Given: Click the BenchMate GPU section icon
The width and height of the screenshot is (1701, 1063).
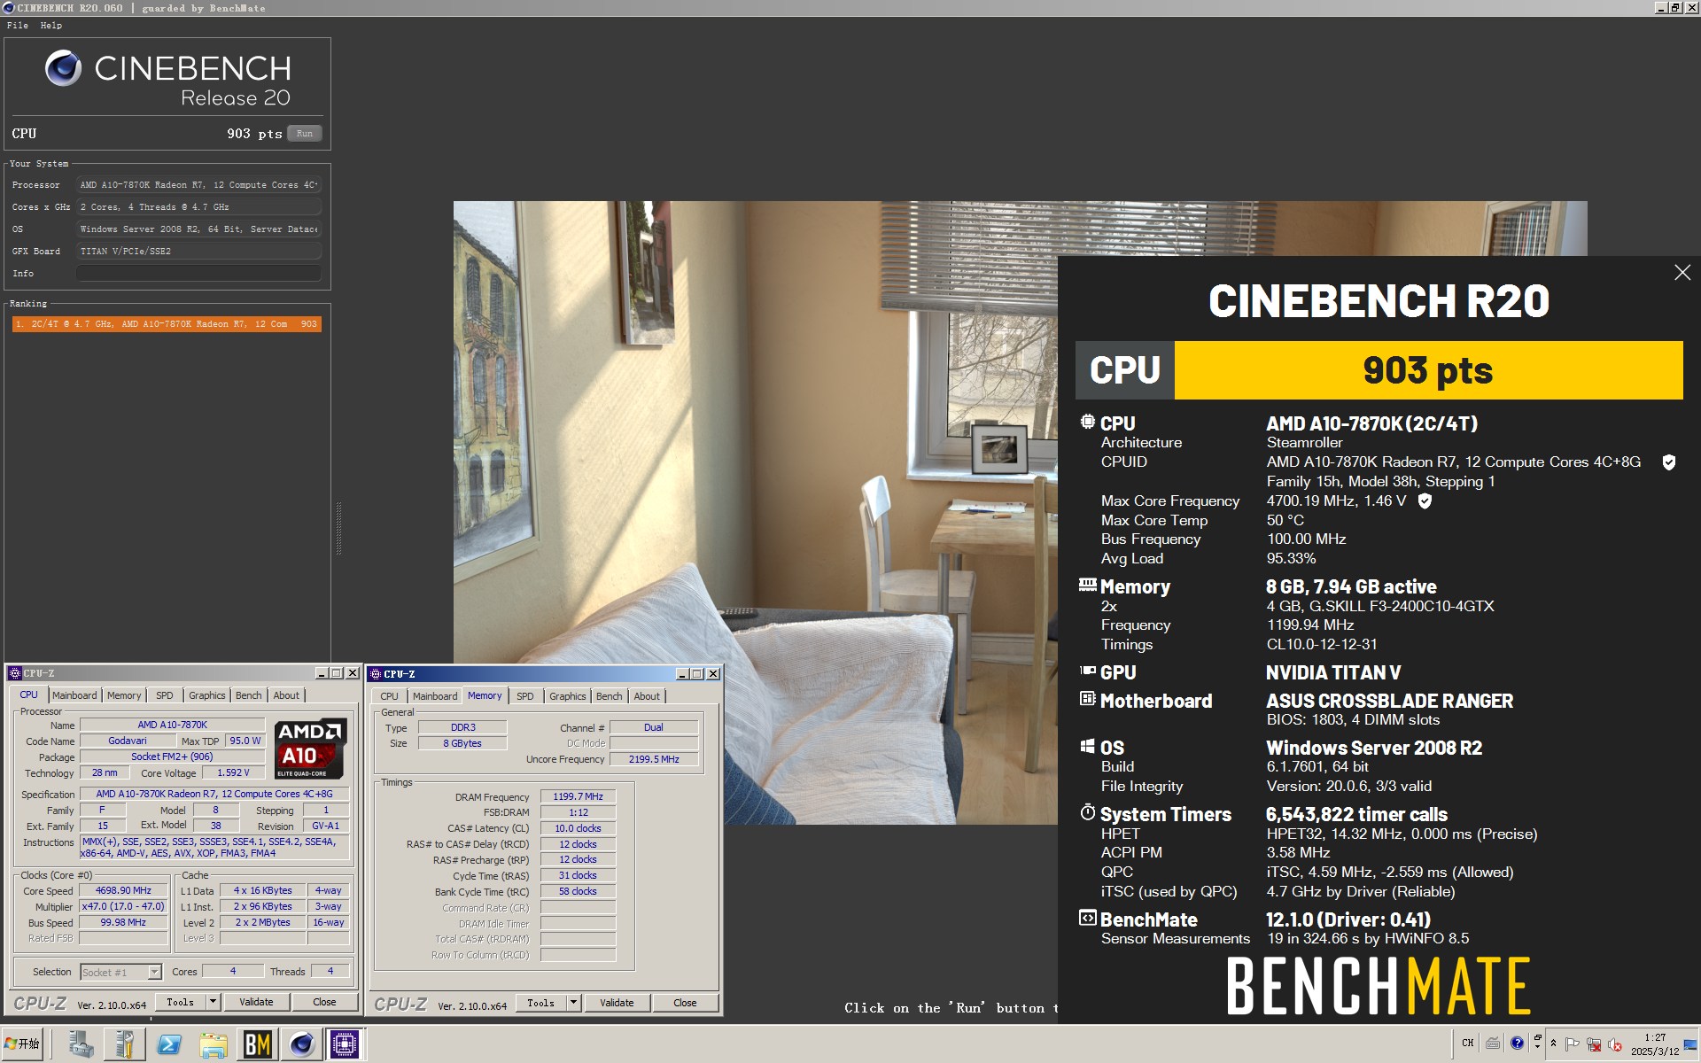Looking at the screenshot, I should pyautogui.click(x=1087, y=671).
